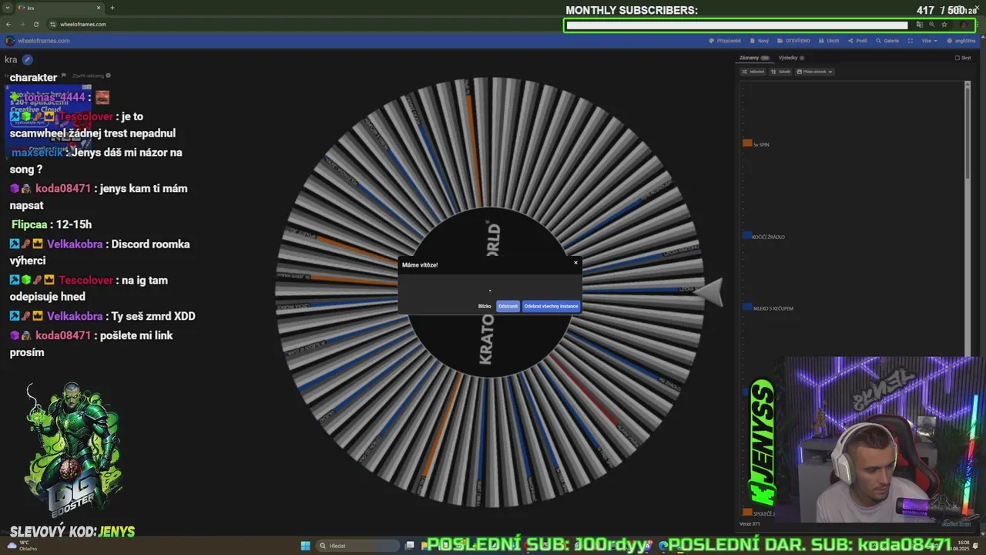Share the wheel using Podíl
Screen dimensions: 986x555
(x=857, y=41)
